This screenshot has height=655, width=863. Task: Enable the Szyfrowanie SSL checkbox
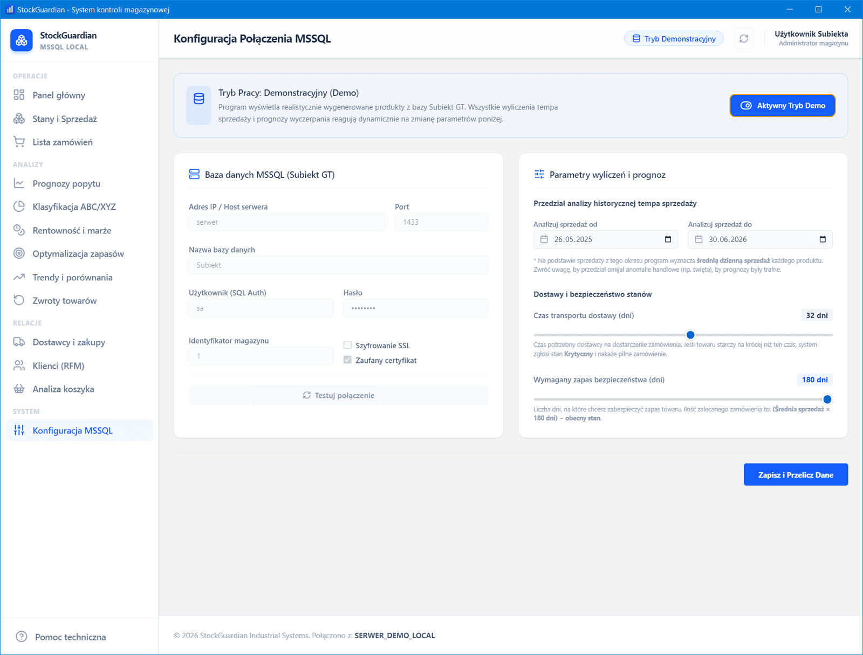(x=347, y=345)
